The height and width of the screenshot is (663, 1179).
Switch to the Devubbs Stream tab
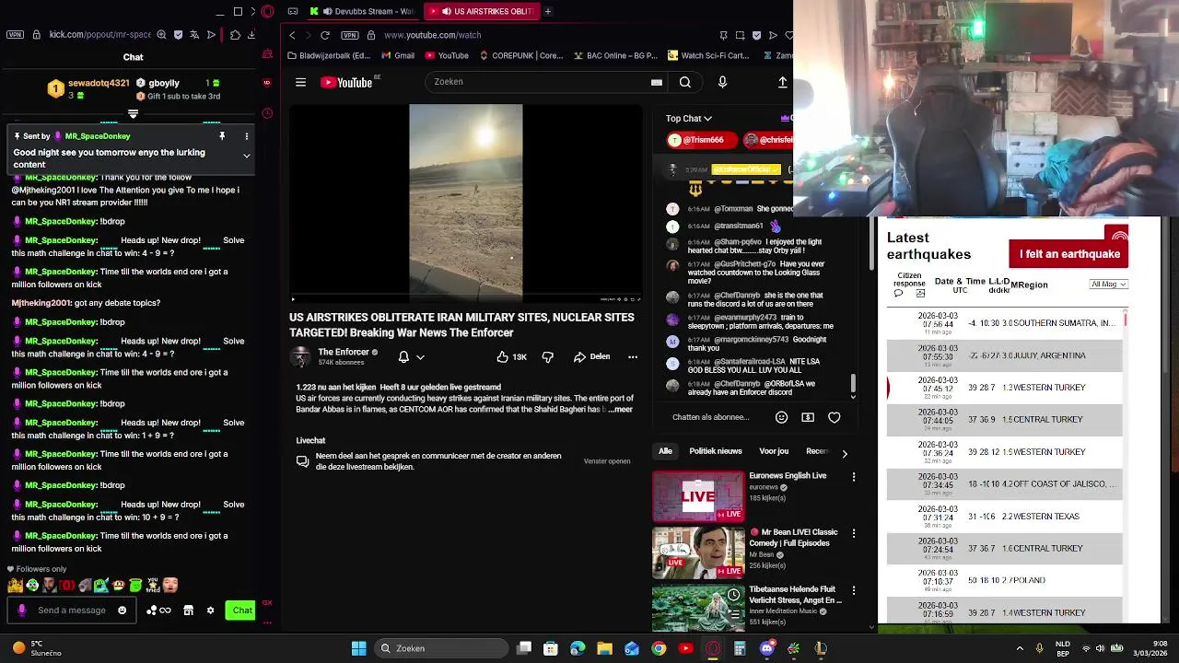(362, 12)
